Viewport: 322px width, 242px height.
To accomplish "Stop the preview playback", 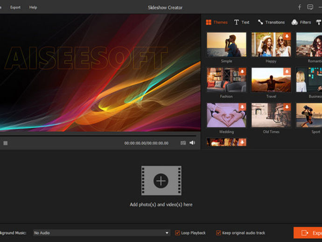I will click(x=6, y=143).
